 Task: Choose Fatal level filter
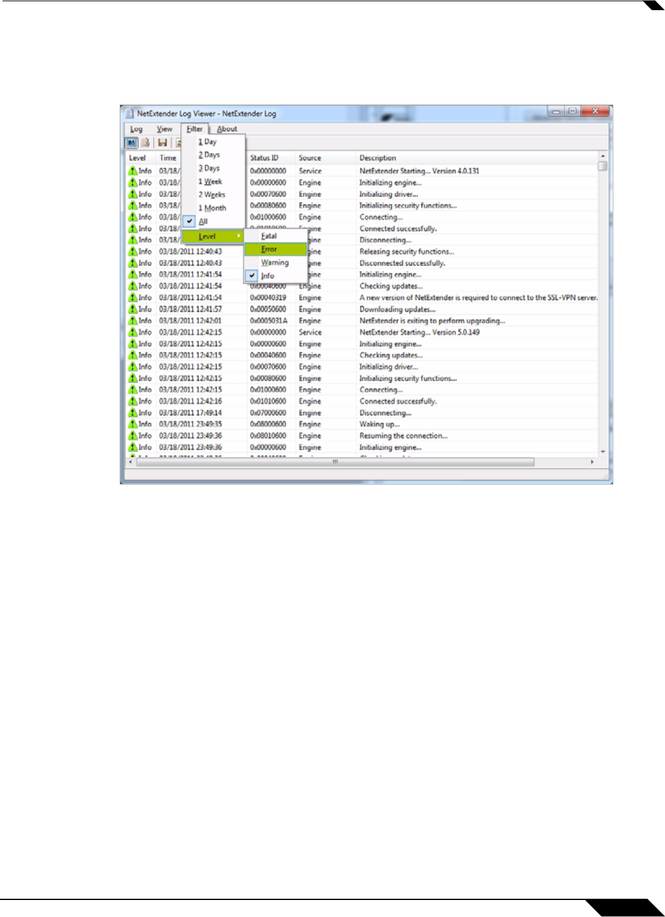tap(275, 236)
